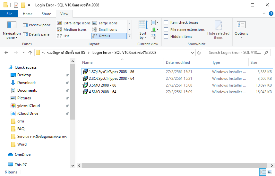
Task: Select the Details layout option
Action: [109, 36]
